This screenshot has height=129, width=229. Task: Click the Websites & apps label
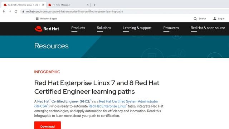click(x=49, y=19)
